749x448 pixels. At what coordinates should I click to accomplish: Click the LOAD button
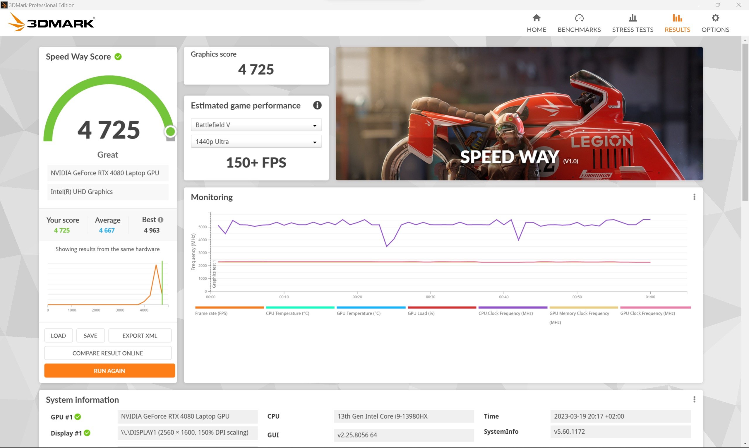(58, 335)
